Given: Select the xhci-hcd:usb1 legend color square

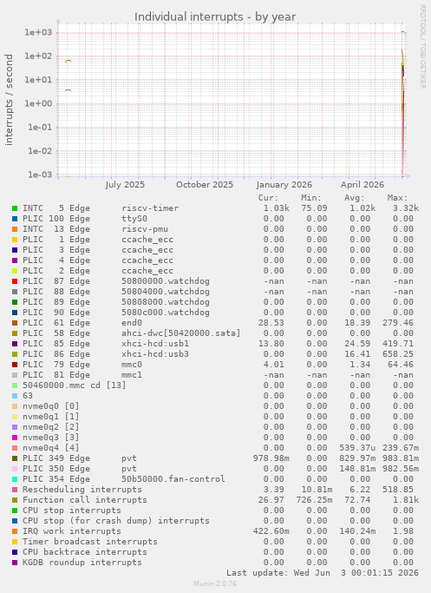Looking at the screenshot, I should [15, 344].
